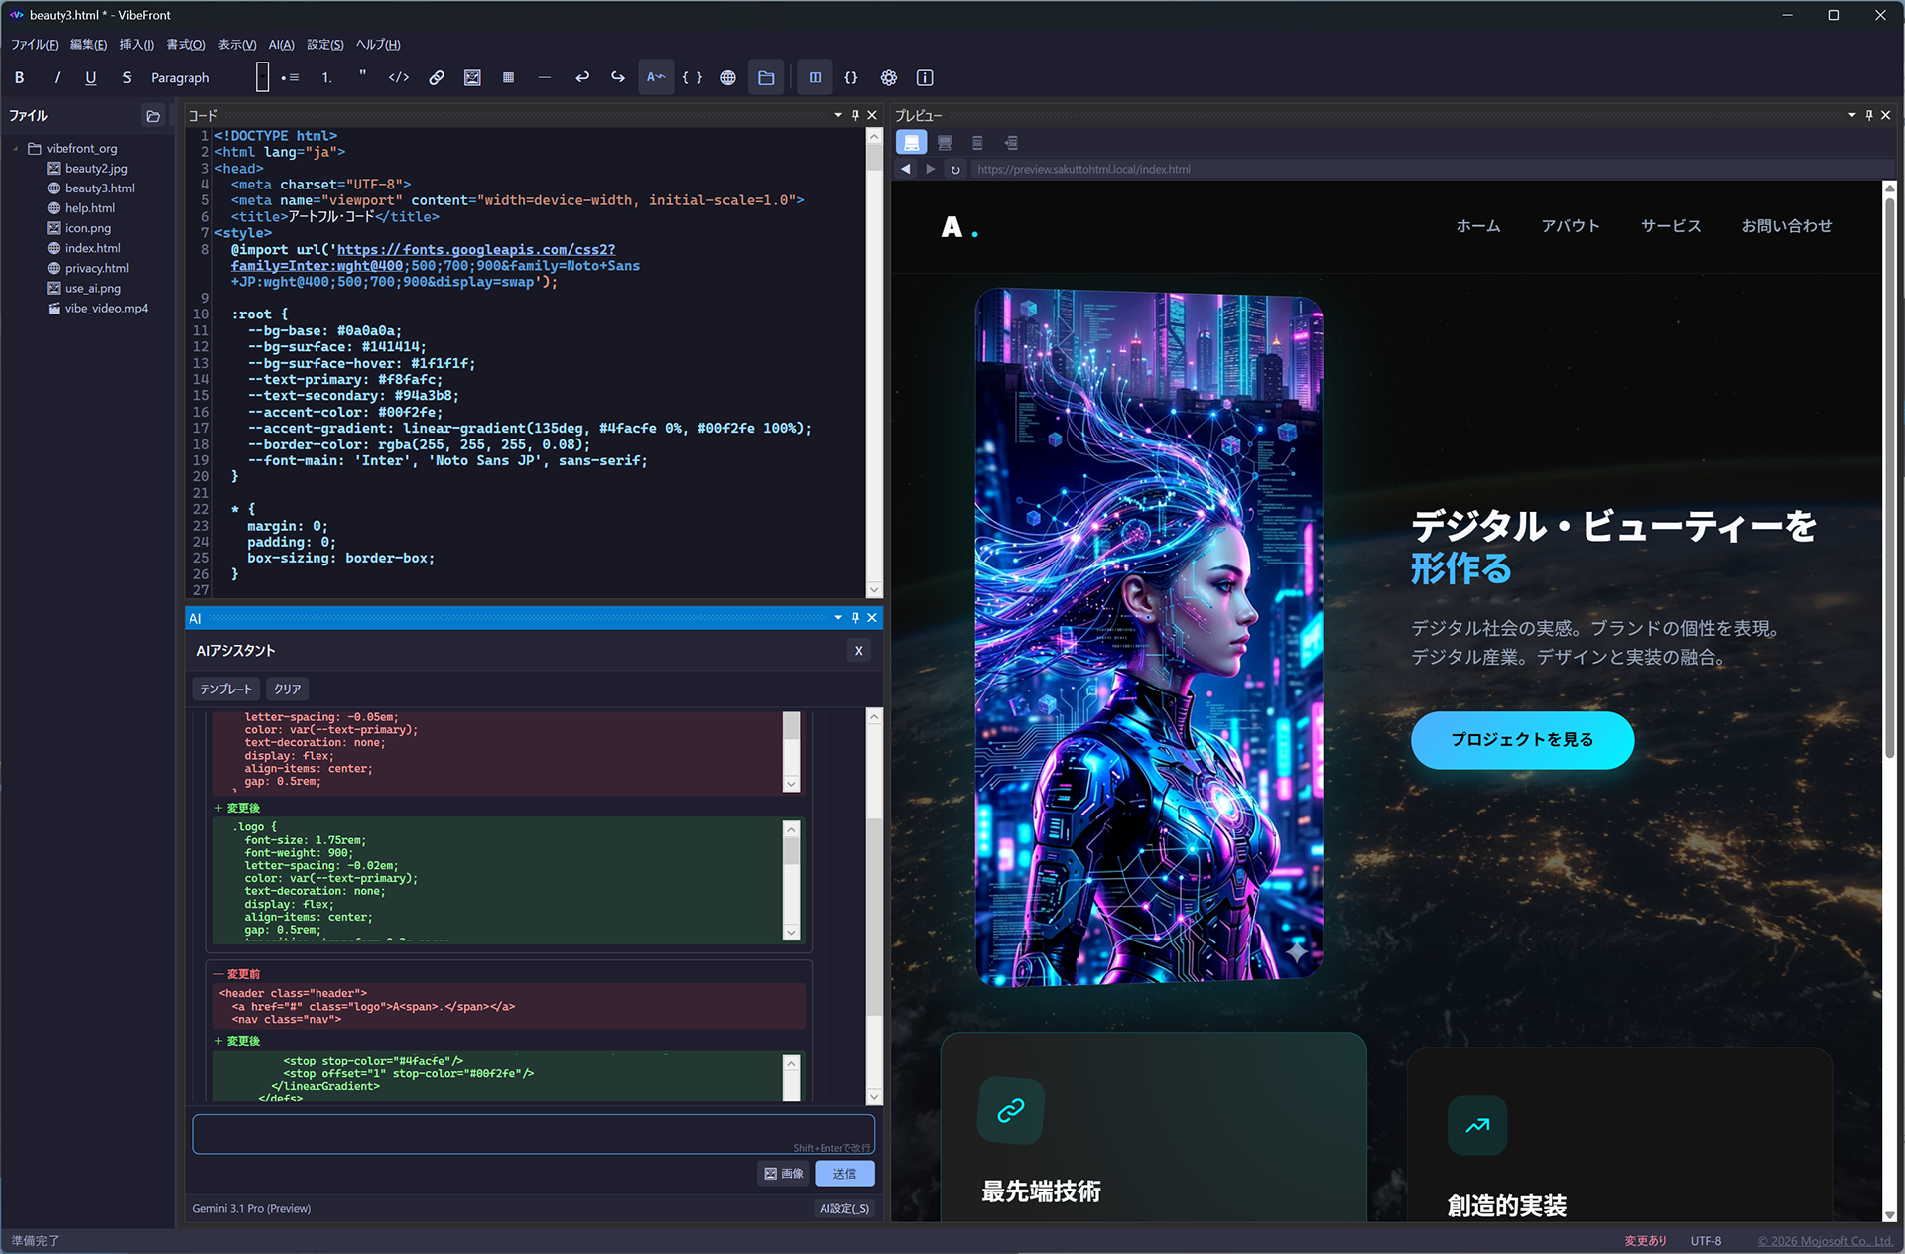Select the AI text highlight tool
1905x1254 pixels.
click(656, 77)
